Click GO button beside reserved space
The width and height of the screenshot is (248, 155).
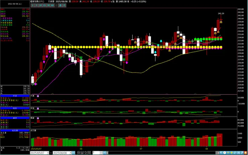coord(105,153)
